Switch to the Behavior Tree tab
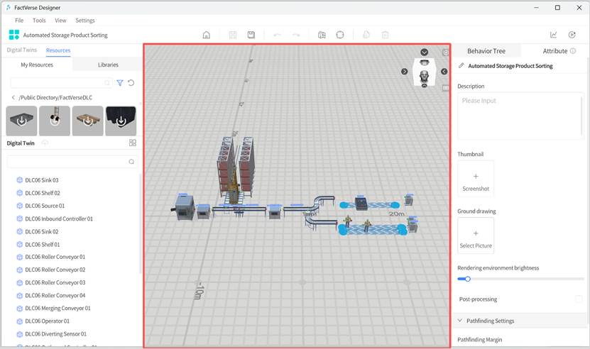 [486, 51]
